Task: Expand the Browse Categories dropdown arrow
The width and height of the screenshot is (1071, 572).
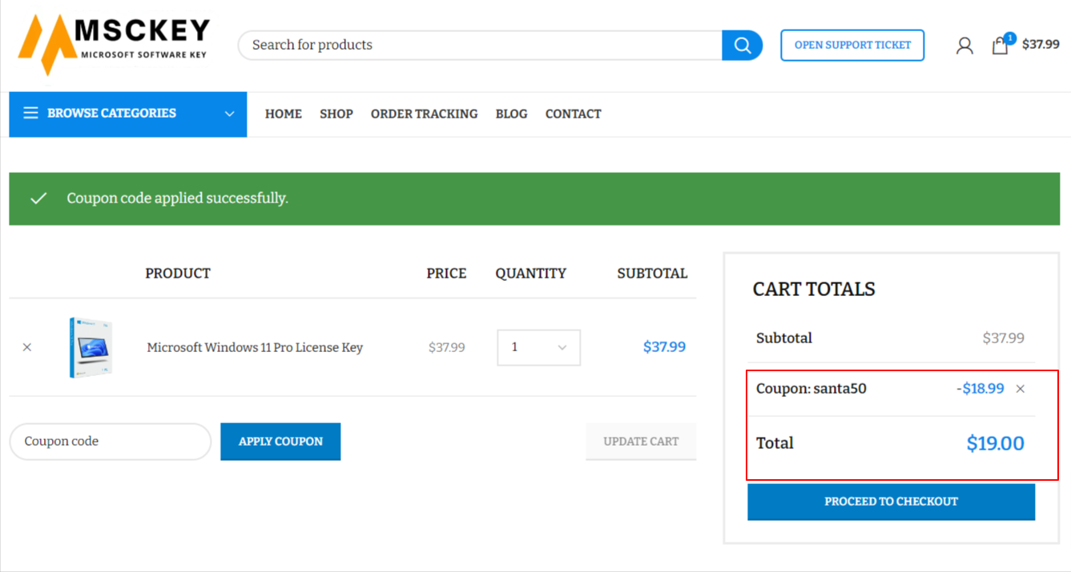Action: click(229, 114)
